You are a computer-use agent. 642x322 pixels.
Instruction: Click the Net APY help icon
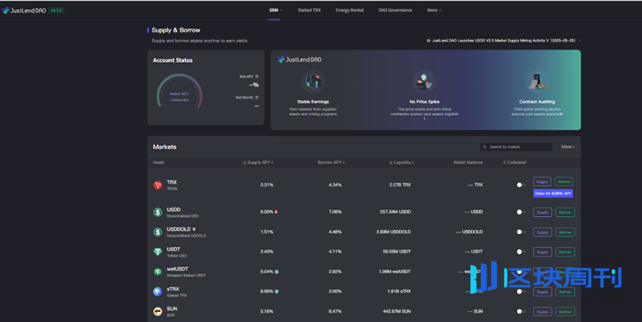pyautogui.click(x=257, y=76)
